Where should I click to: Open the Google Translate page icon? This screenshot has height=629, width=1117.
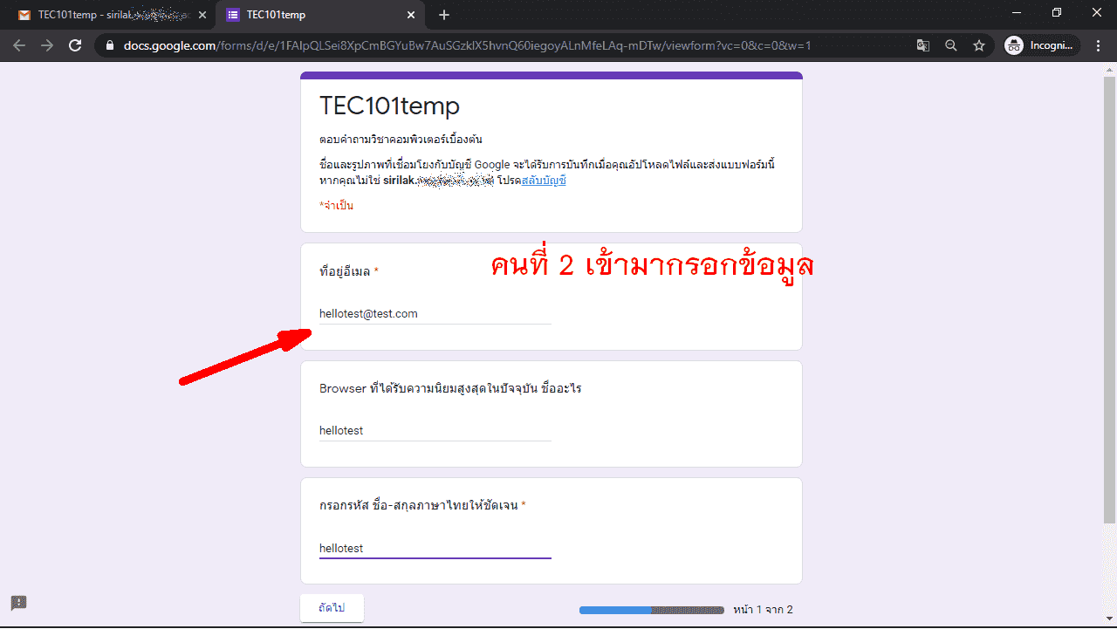tap(922, 45)
